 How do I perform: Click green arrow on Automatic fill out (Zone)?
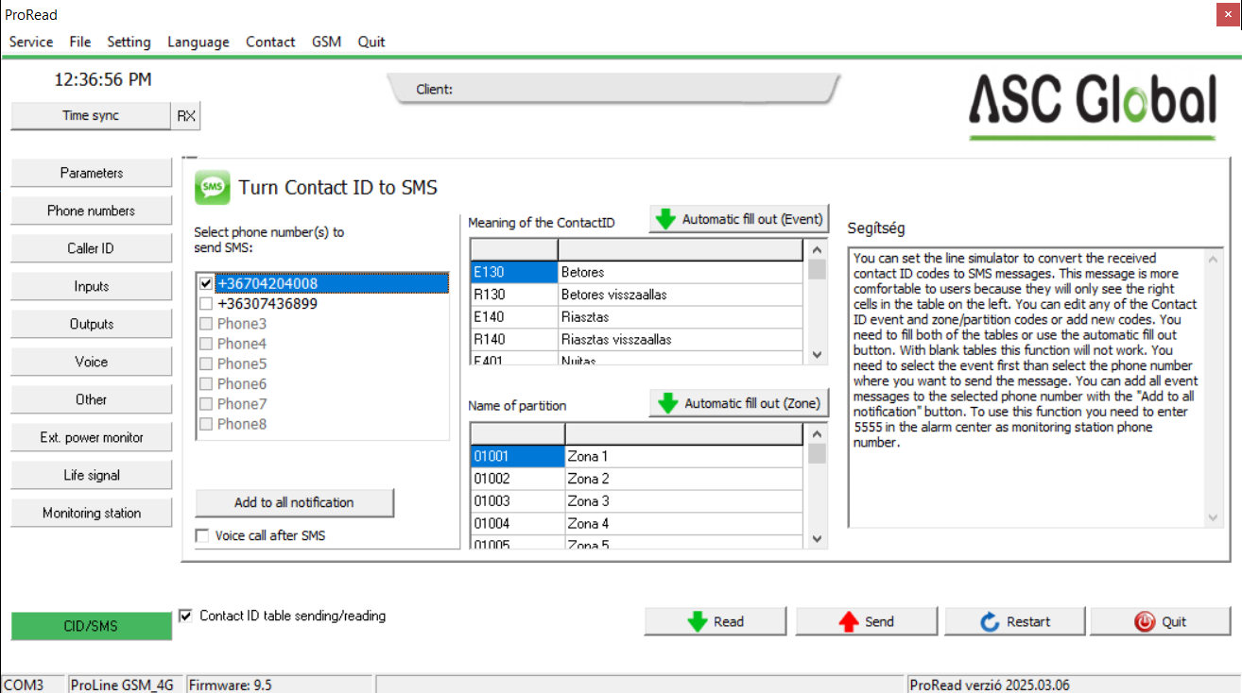tap(668, 403)
